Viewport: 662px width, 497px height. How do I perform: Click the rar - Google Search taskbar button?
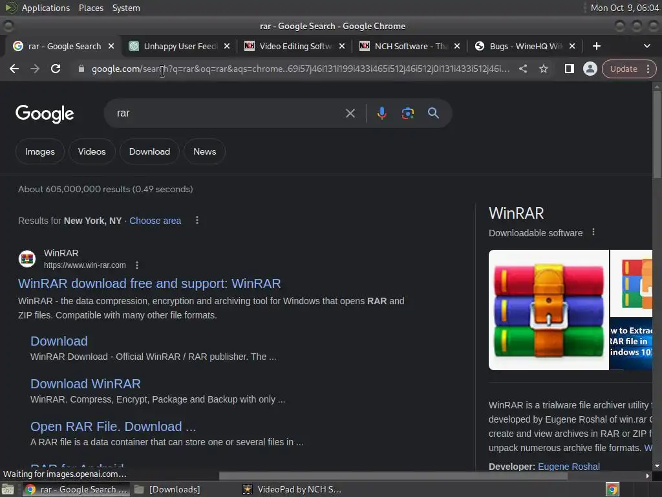point(76,489)
